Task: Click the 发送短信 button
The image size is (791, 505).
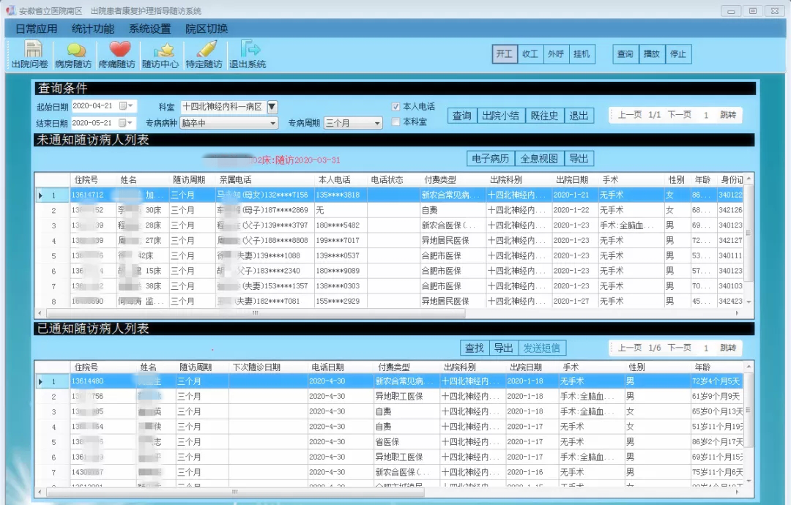Action: tap(542, 348)
